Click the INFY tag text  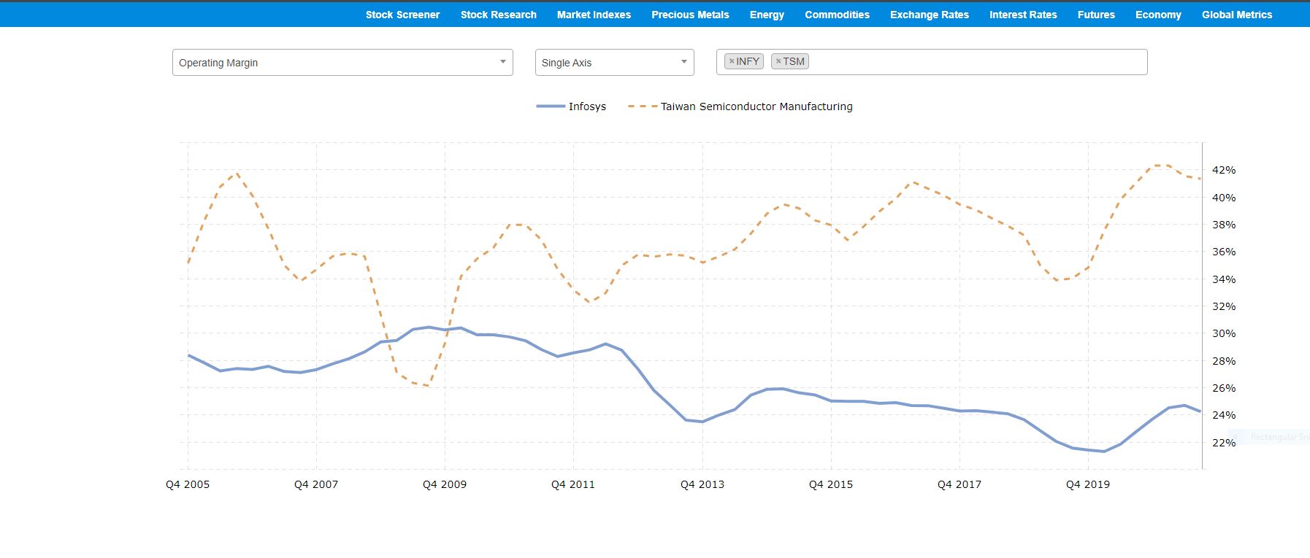click(x=748, y=61)
